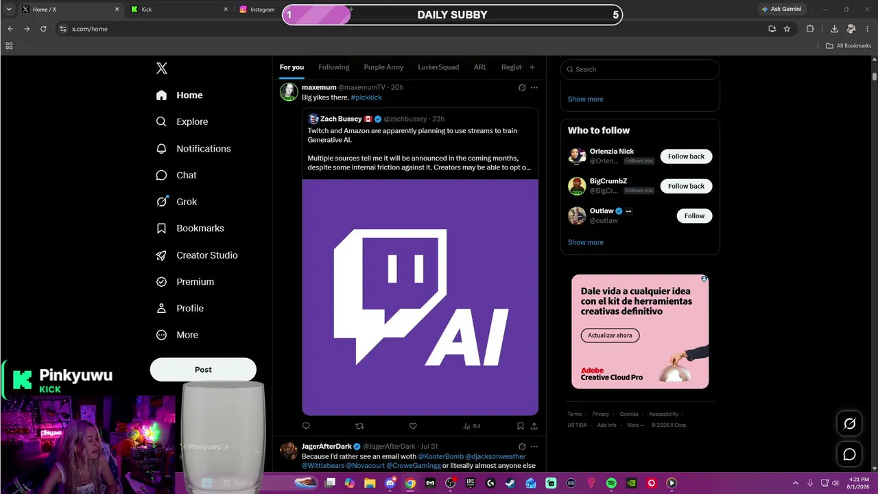Reply to maxemum's post
Image resolution: width=878 pixels, height=494 pixels.
306,426
